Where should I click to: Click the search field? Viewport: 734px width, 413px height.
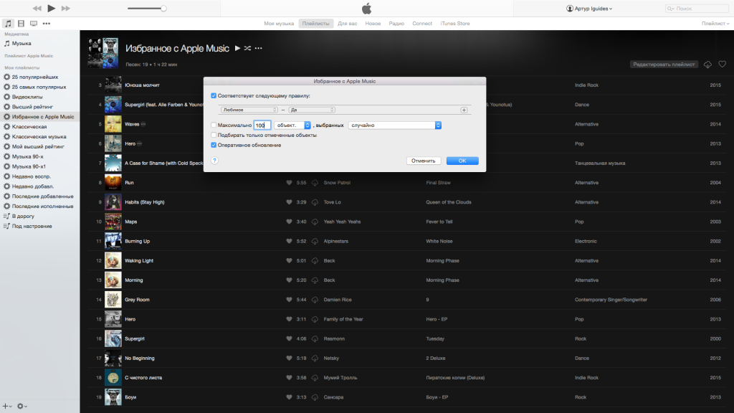pyautogui.click(x=697, y=9)
